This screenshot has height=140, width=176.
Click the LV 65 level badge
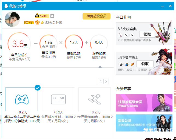click(29, 22)
